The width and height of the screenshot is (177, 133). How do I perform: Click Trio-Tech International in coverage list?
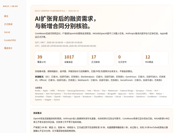[73, 94]
